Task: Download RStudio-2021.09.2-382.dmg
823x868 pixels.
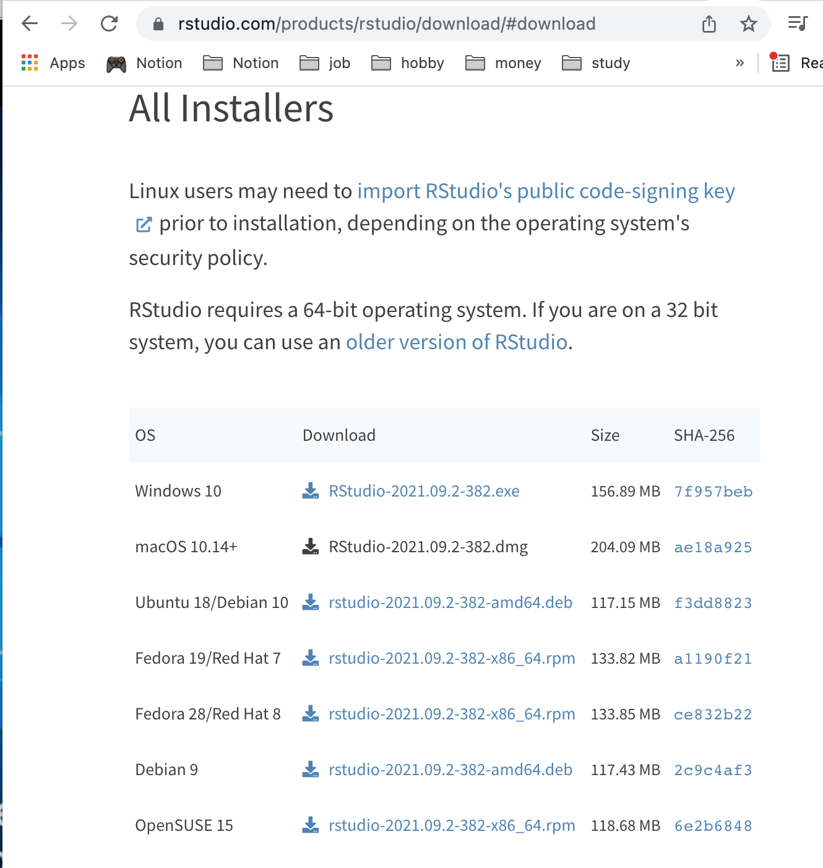Action: click(428, 547)
